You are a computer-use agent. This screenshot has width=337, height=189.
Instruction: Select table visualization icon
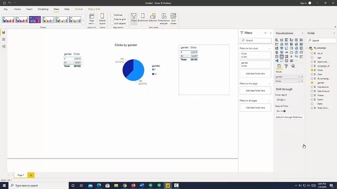click(282, 57)
